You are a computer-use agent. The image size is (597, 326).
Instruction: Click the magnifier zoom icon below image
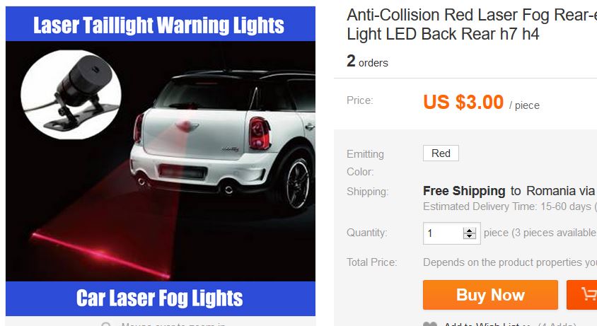coord(106,324)
